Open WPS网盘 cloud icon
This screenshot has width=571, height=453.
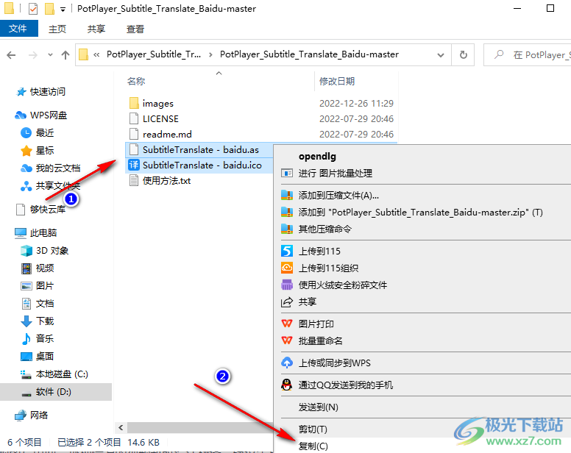click(21, 115)
